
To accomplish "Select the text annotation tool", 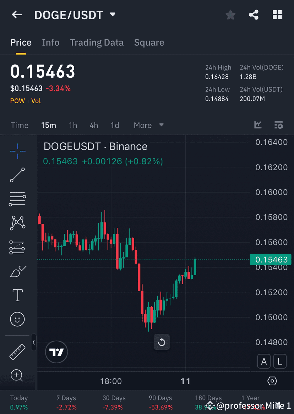I will (17, 295).
